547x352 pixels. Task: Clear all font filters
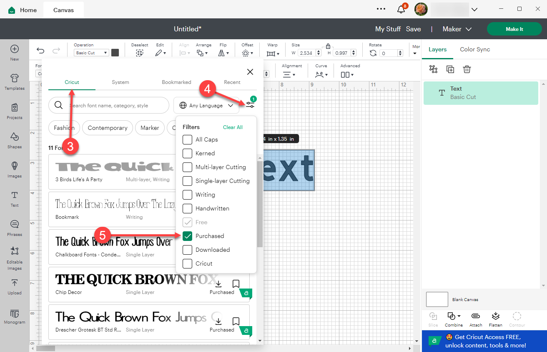pos(233,127)
